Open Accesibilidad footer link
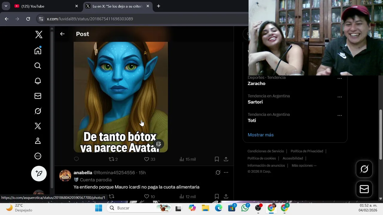Viewport: 383px width, 215px height. tap(293, 158)
